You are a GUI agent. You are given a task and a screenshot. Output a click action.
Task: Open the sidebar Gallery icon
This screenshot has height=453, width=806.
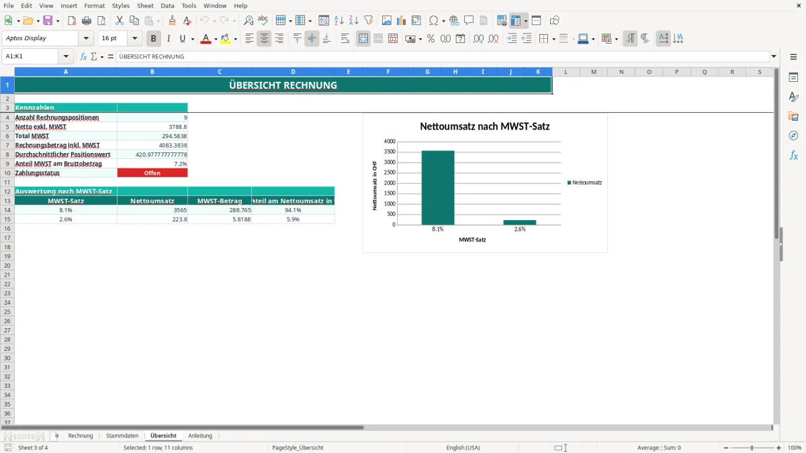click(793, 116)
